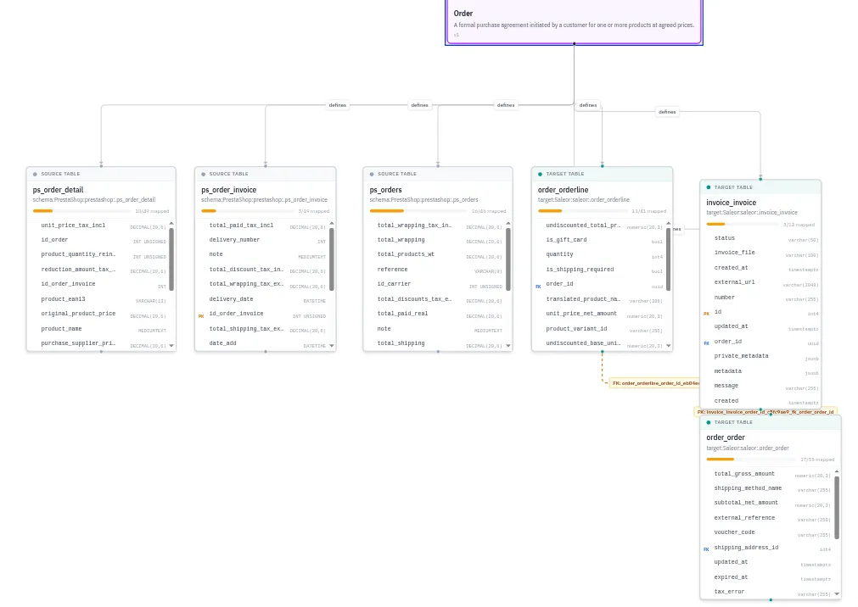858x607 pixels.
Task: Select reference row in ps_orders
Action: [435, 270]
